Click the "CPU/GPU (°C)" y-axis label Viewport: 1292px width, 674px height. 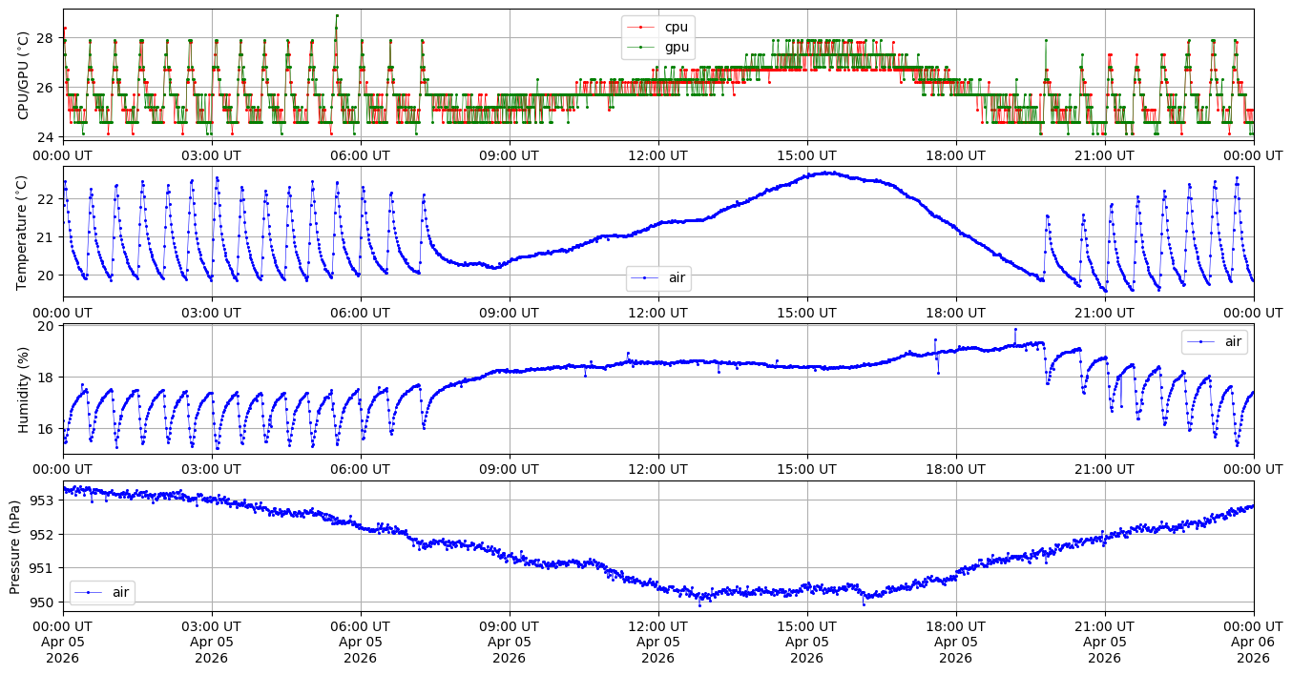(24, 74)
